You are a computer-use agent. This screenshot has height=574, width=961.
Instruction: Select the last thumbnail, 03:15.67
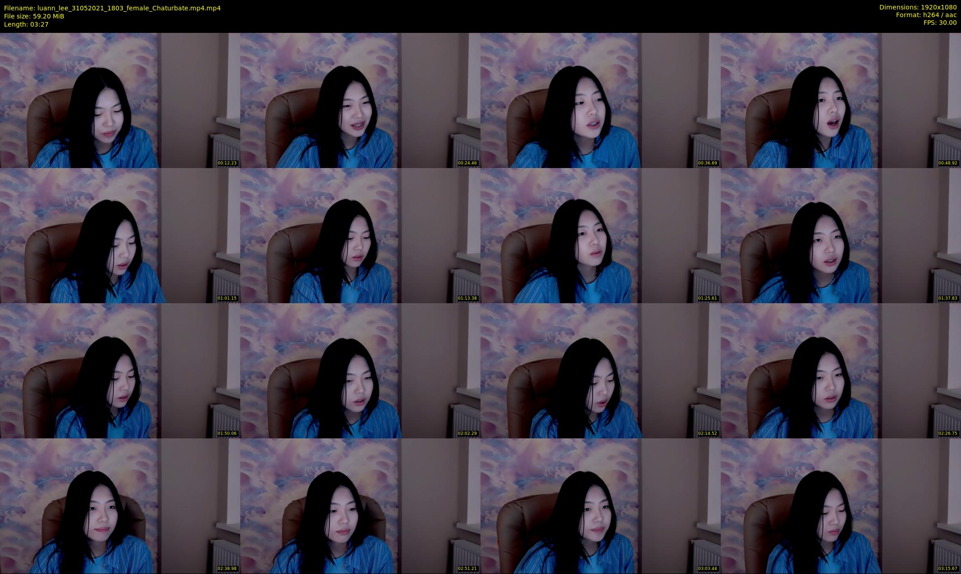[x=841, y=506]
